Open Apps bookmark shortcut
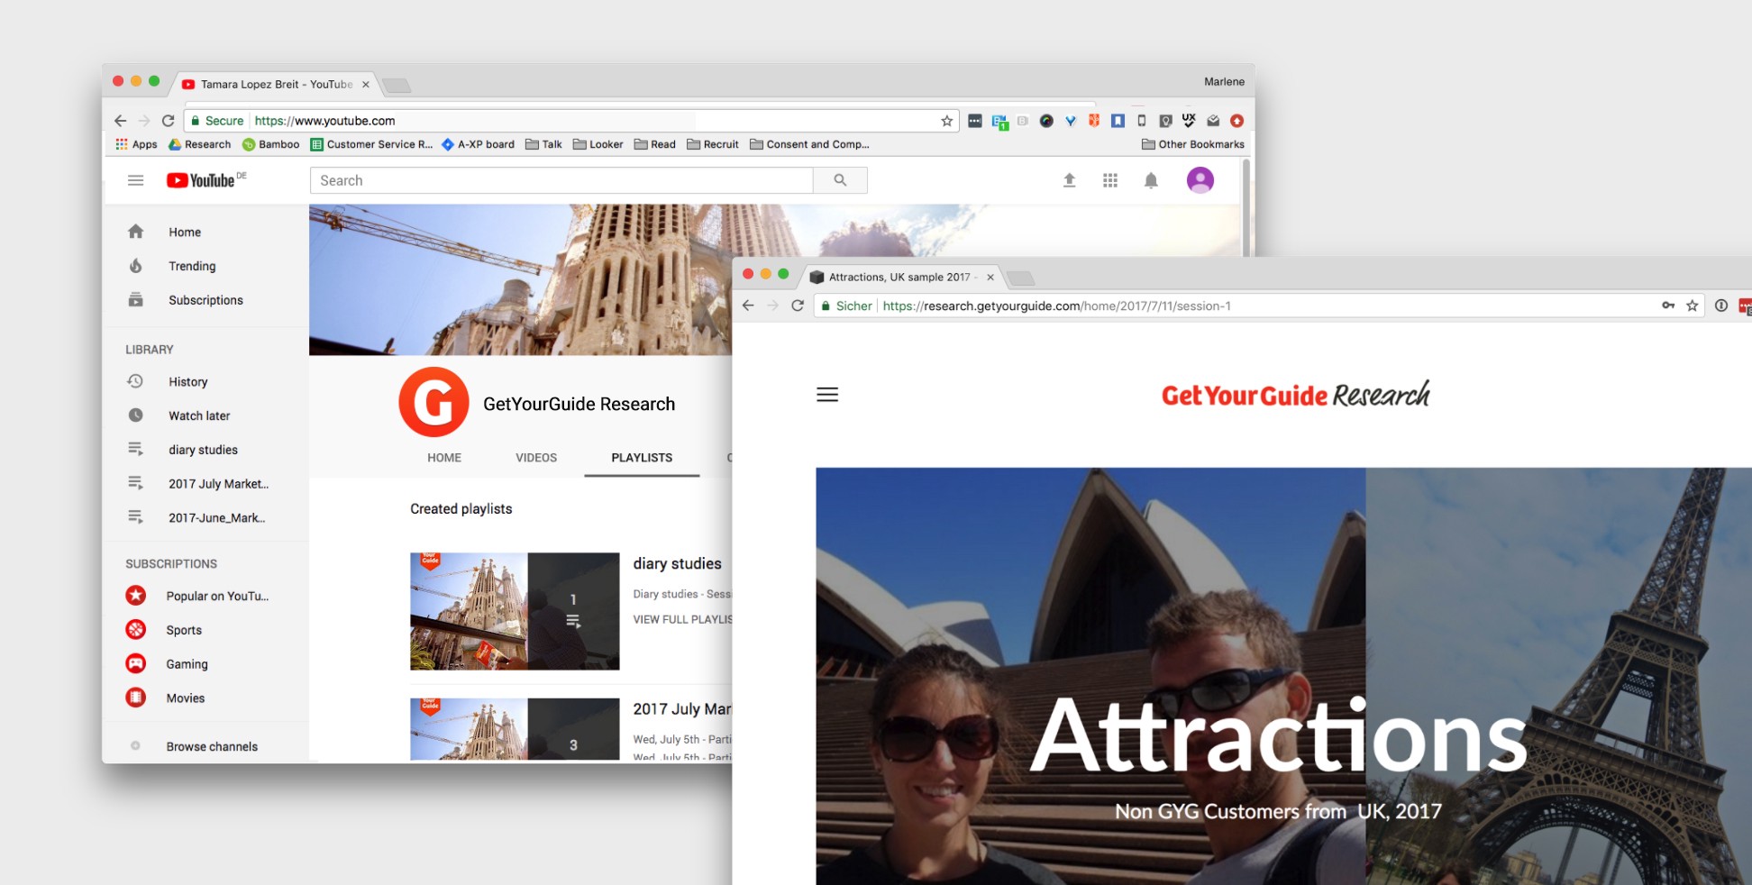Screen dimensions: 1752x885 coord(136,144)
